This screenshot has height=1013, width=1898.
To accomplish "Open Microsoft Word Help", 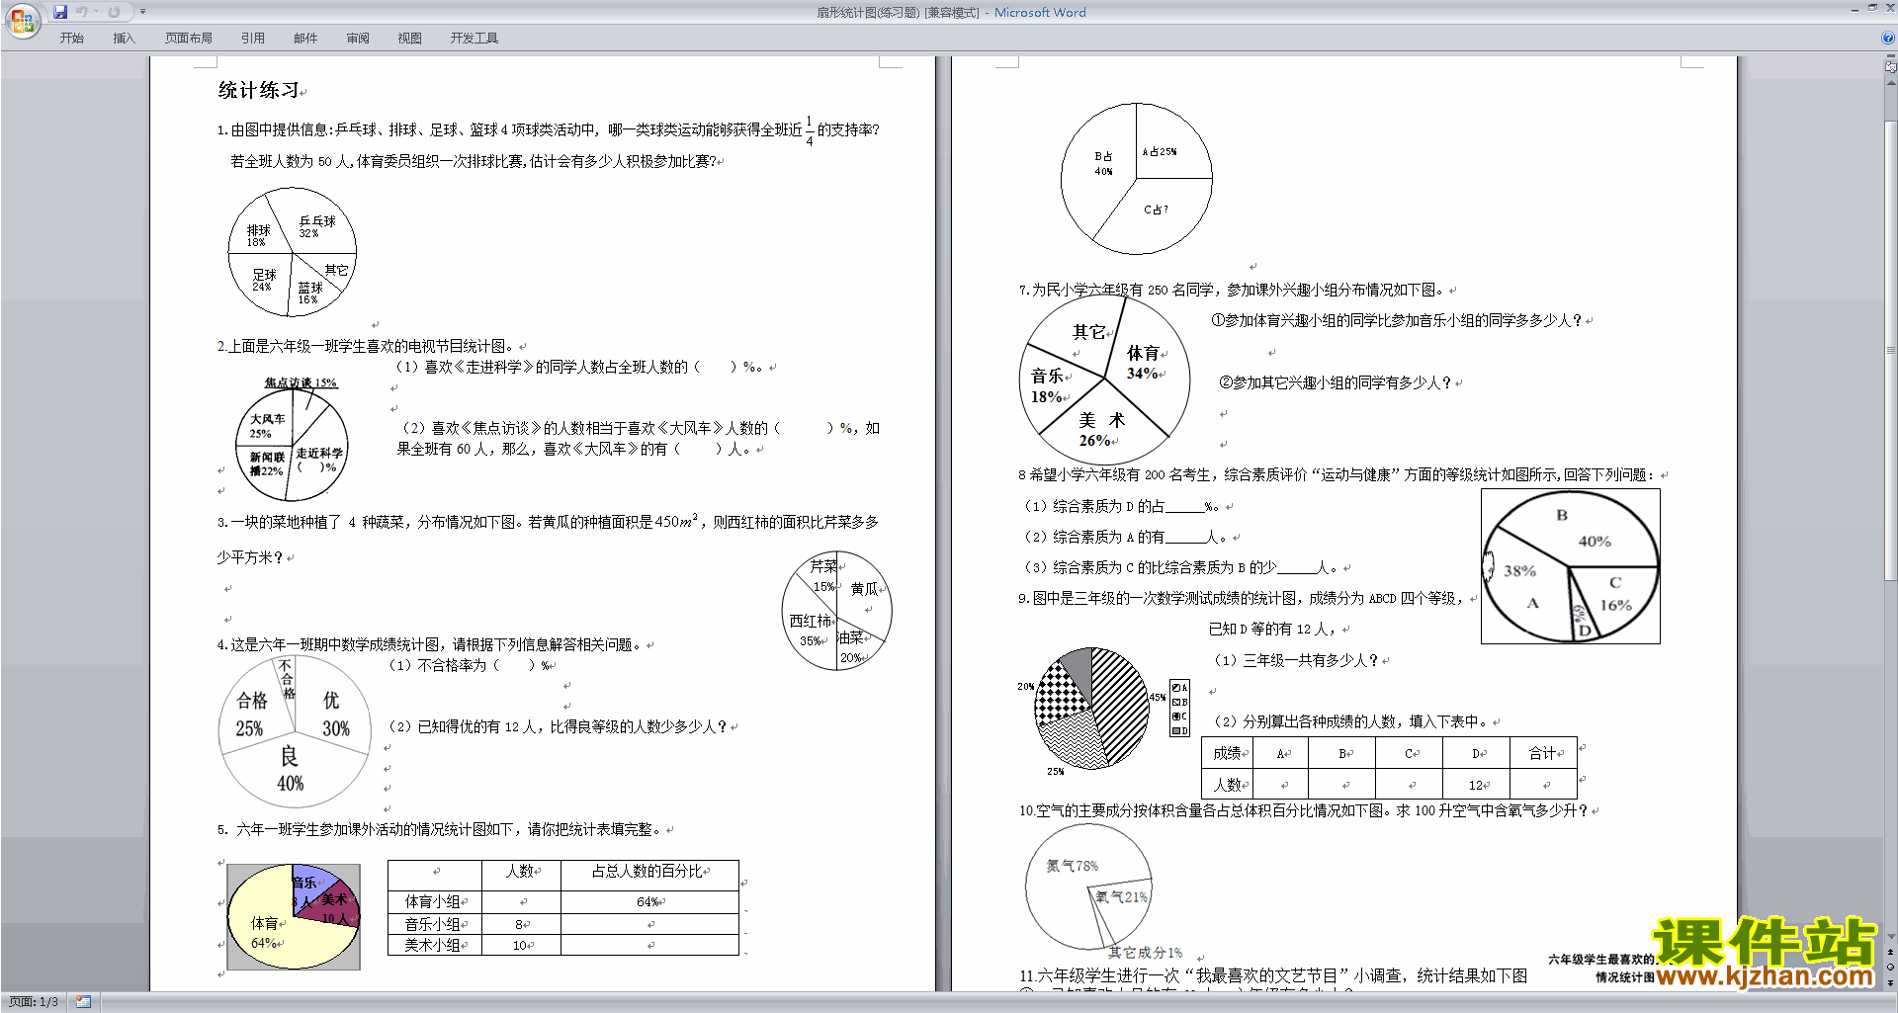I will point(1887,38).
